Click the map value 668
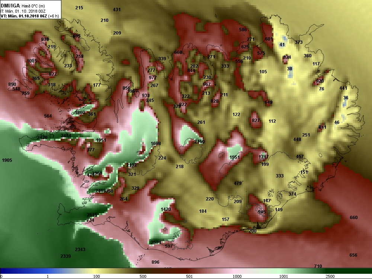 178,52
